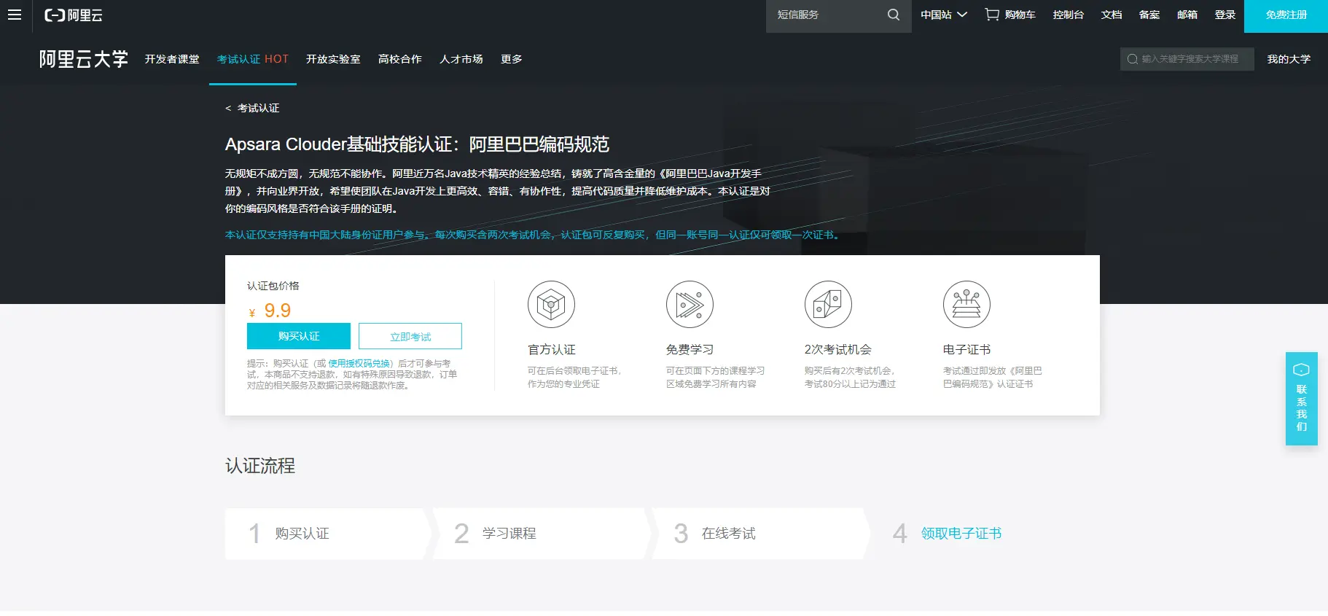The image size is (1328, 616).
Task: Click the 2次考试机会 dice icon
Action: click(x=828, y=304)
